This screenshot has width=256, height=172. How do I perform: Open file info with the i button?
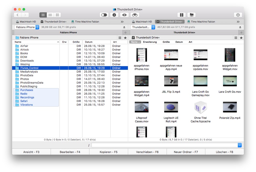(114, 15)
